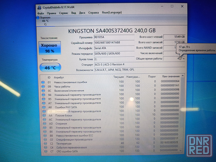
Task: Click the CrystalDiskInfo title bar app icon
Action: tap(39, 7)
